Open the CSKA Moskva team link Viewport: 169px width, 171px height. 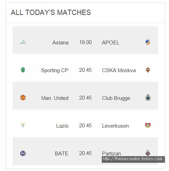[119, 70]
